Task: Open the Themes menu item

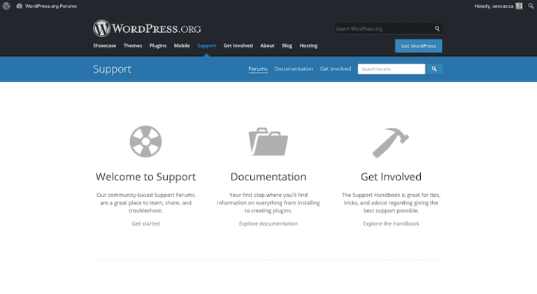Action: coord(133,45)
